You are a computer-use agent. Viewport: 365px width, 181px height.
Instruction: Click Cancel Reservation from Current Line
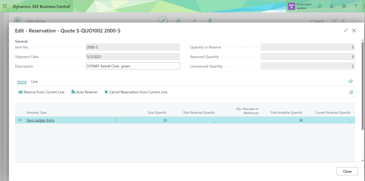(135, 92)
